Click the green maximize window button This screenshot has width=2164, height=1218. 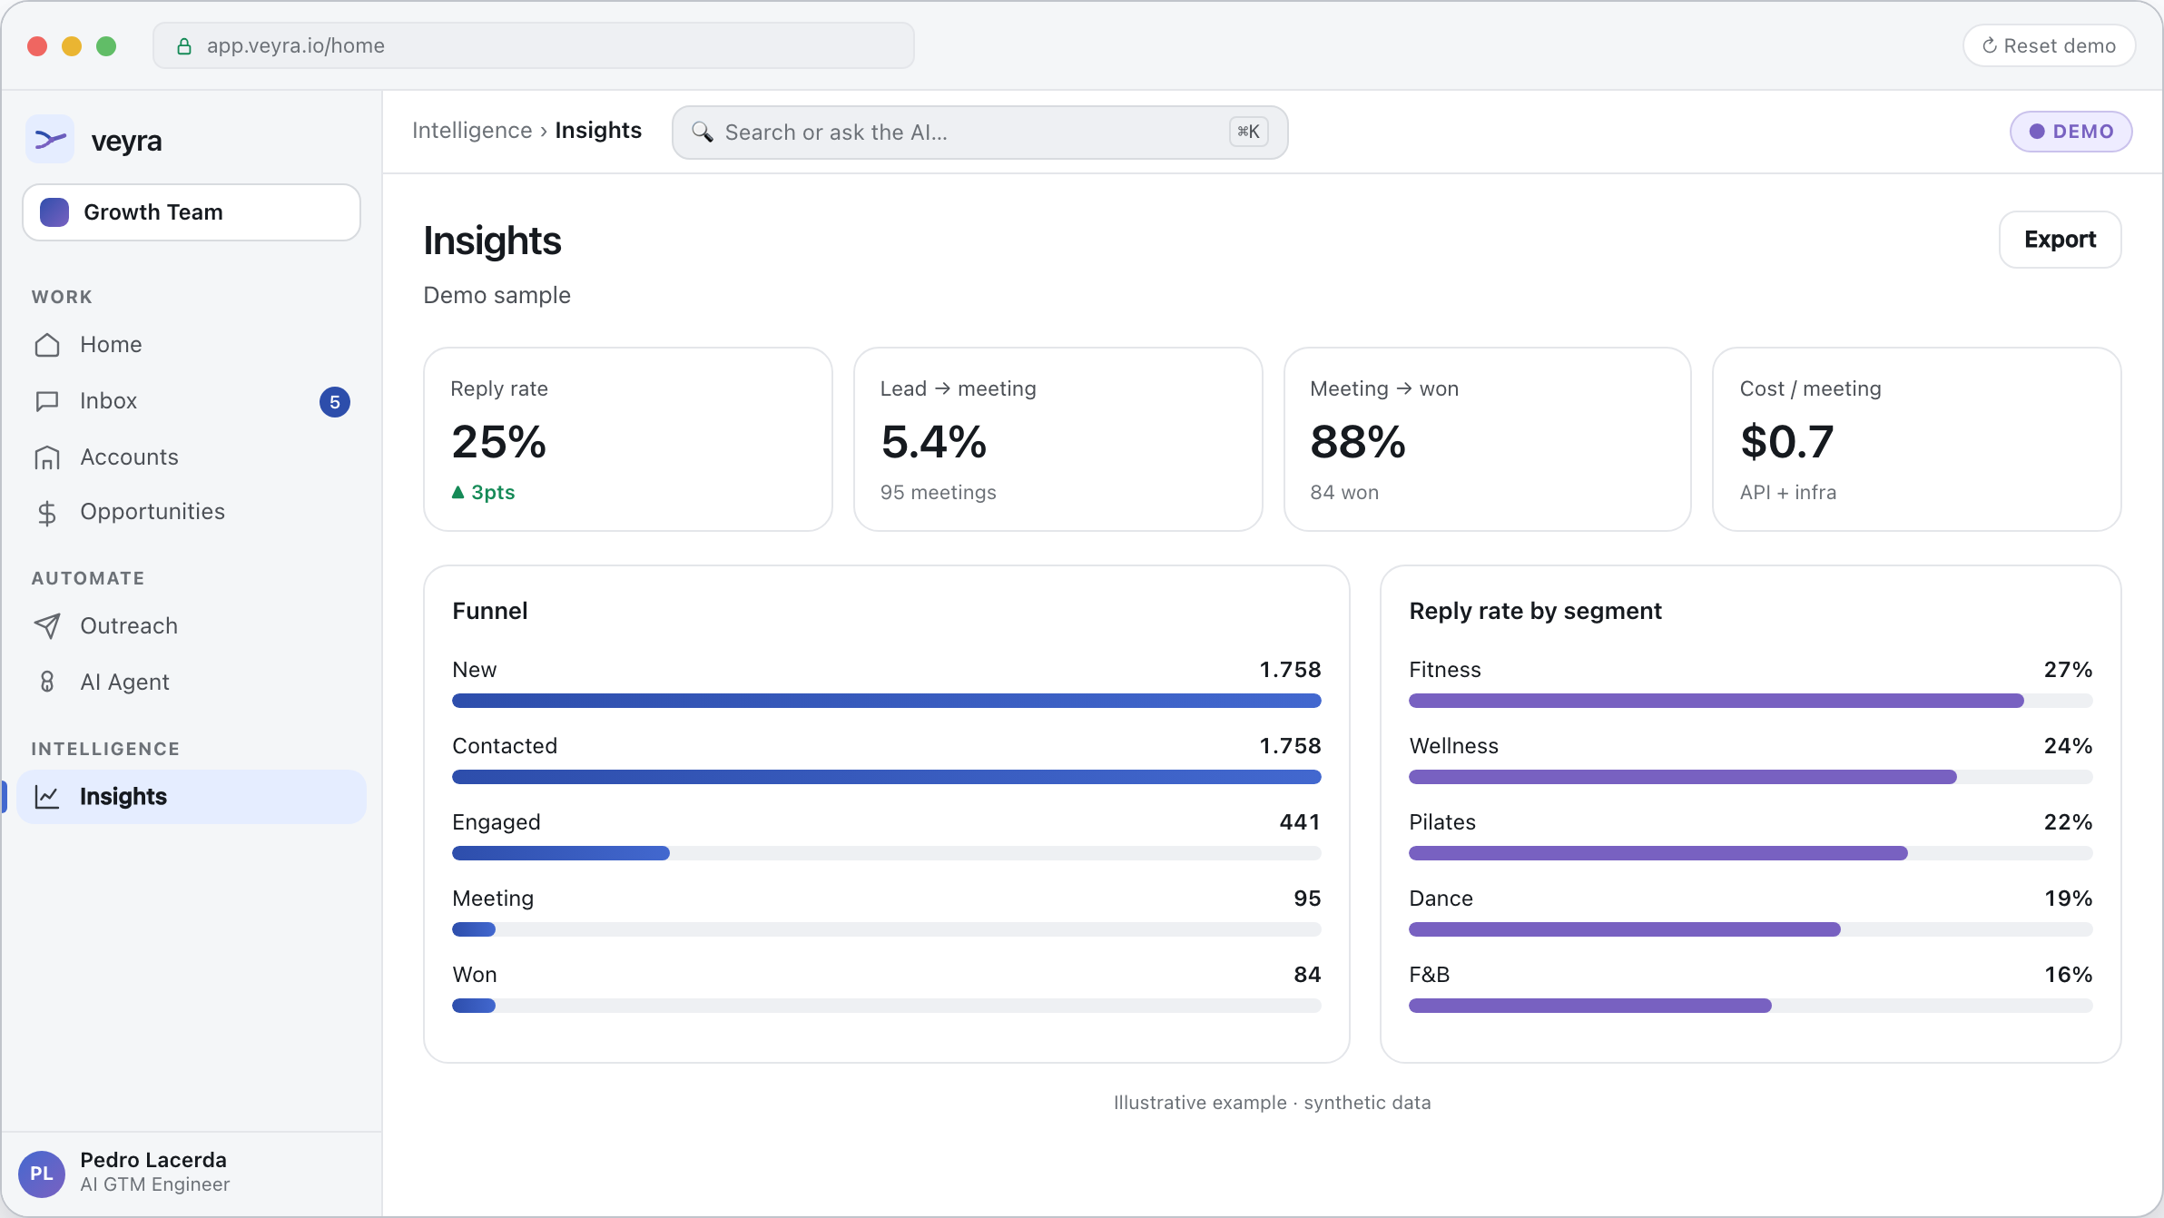(106, 46)
